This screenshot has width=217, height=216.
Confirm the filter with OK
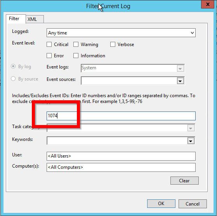(x=161, y=204)
